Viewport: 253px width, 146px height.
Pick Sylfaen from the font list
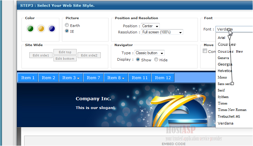223,97
